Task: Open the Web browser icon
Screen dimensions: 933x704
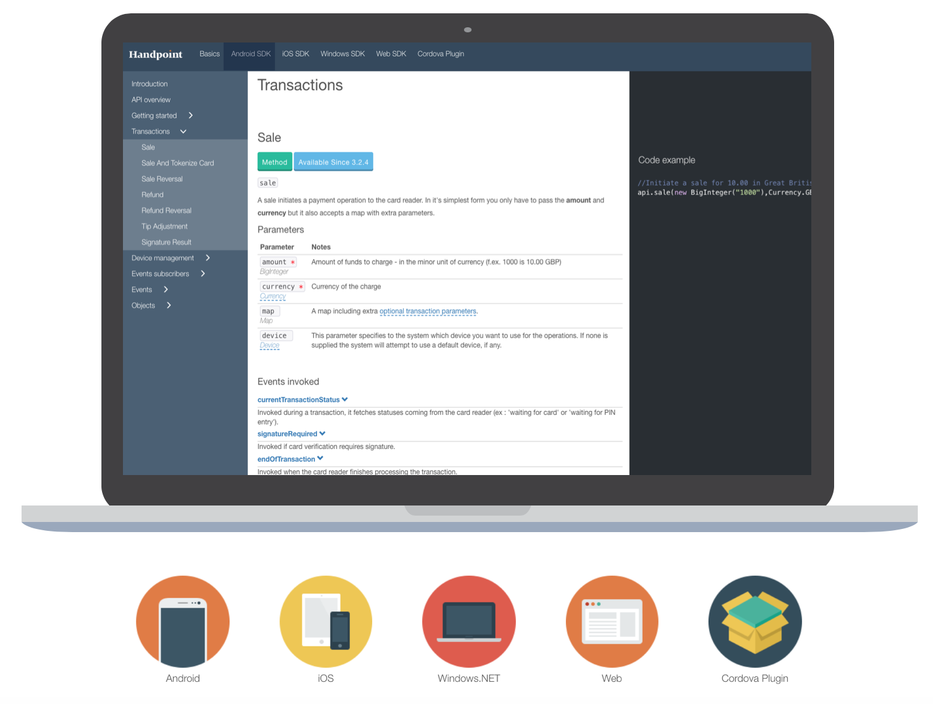Action: (x=612, y=622)
